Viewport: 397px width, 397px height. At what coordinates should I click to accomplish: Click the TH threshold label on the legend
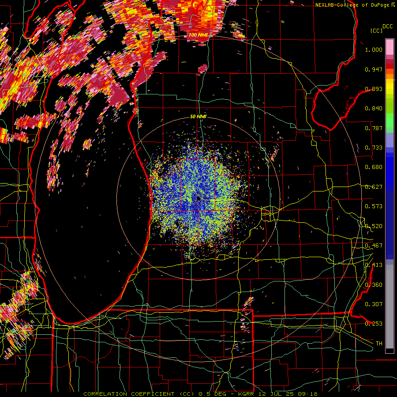(x=379, y=344)
